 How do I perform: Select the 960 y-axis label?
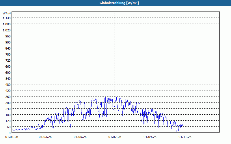point(8,36)
